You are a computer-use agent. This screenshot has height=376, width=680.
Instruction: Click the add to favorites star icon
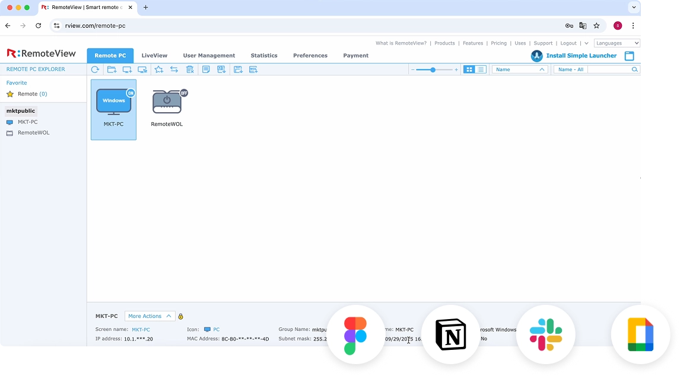158,69
